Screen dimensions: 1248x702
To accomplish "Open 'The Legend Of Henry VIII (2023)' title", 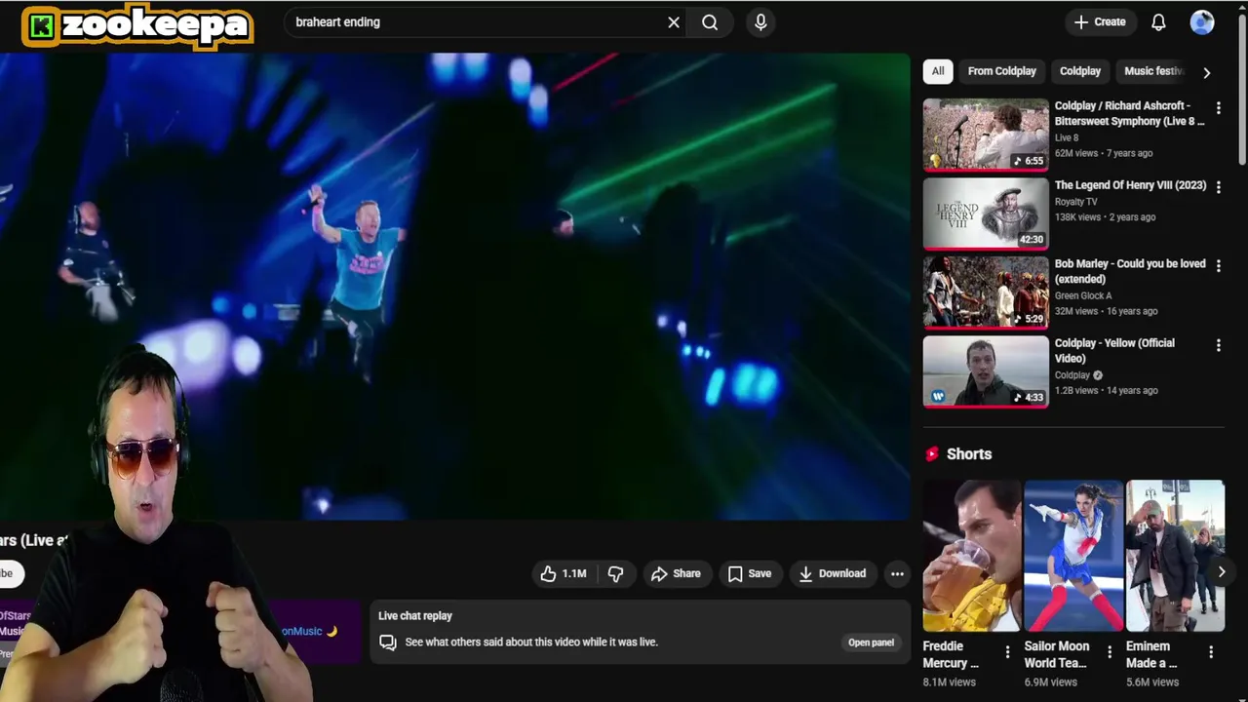I will point(1130,185).
